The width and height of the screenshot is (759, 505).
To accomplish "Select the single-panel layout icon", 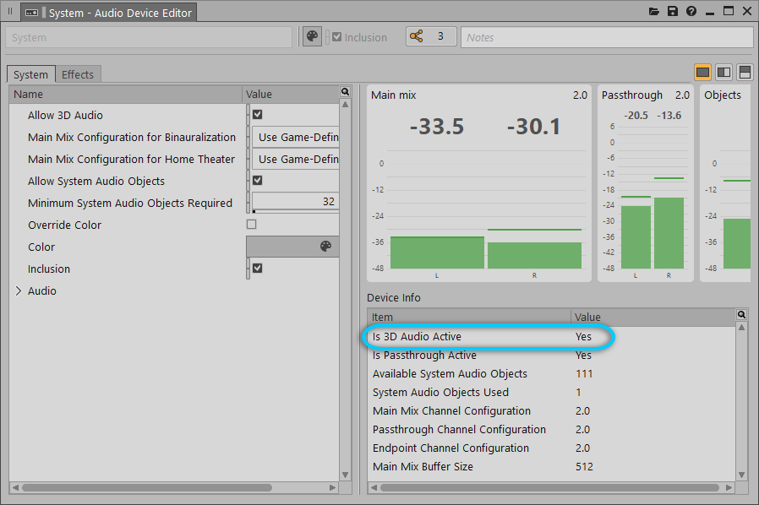I will click(x=702, y=73).
